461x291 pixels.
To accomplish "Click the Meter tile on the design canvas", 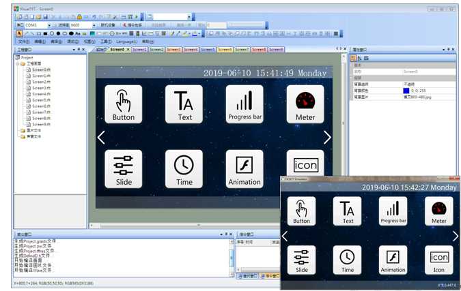I will coord(305,104).
